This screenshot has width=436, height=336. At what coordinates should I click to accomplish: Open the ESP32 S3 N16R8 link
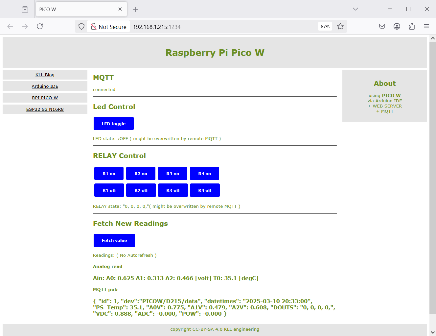point(45,109)
